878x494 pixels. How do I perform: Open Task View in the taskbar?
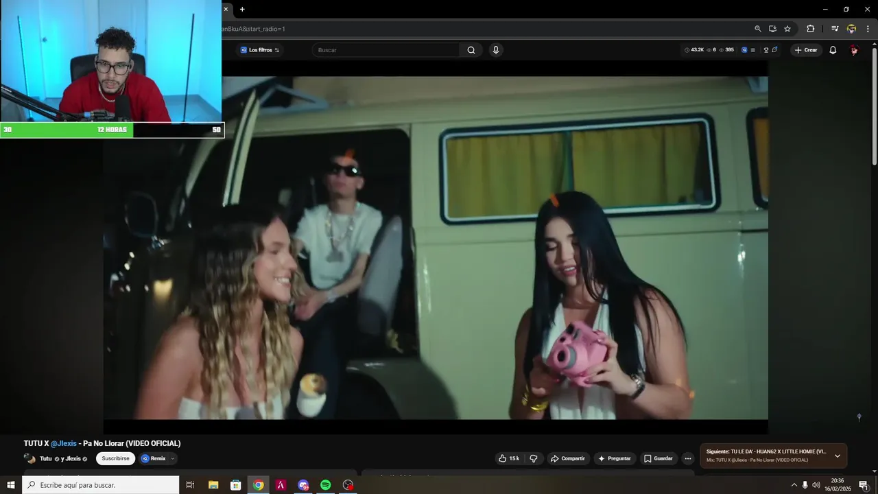190,485
